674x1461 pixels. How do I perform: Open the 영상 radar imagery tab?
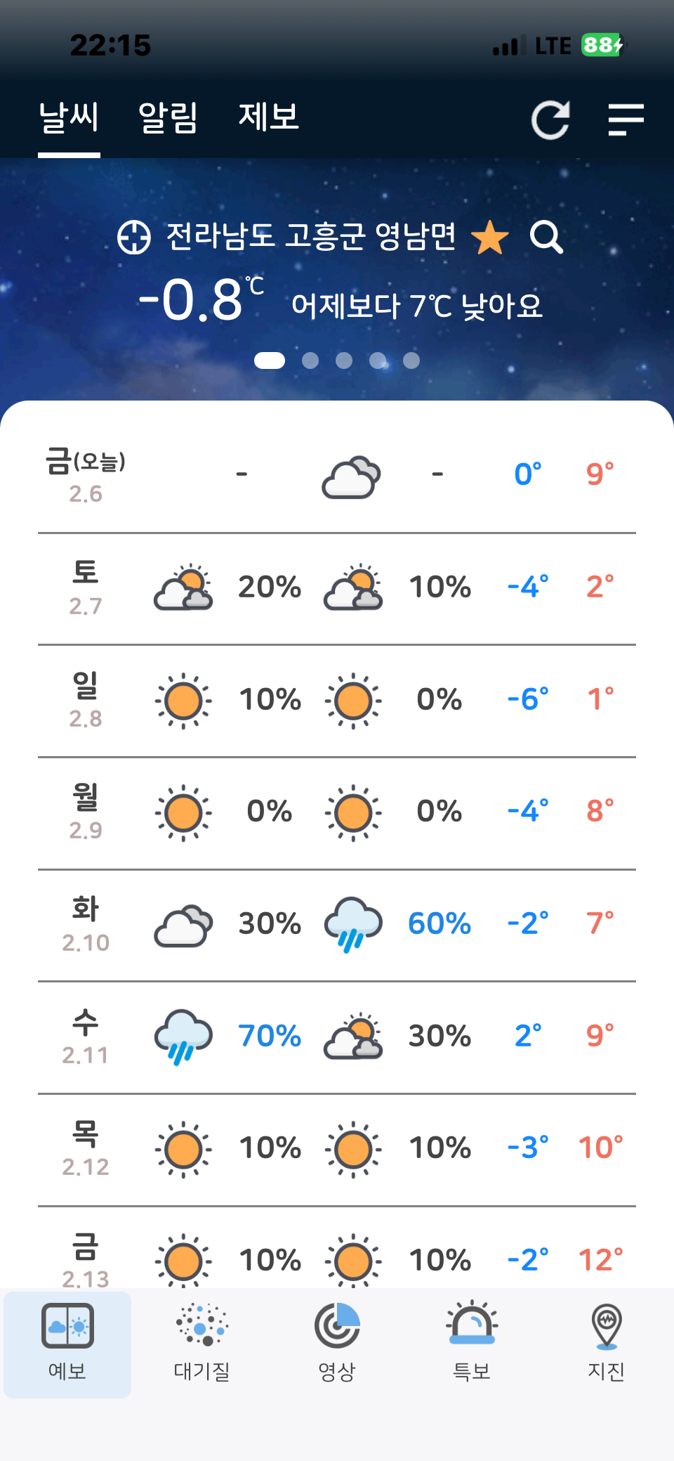click(337, 1342)
